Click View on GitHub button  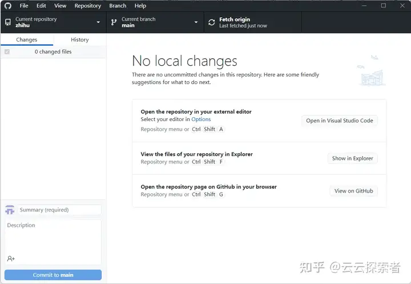click(x=353, y=191)
